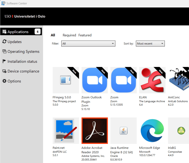Open the AntConc application tile
Screen dimensions: 189x163
178,80
